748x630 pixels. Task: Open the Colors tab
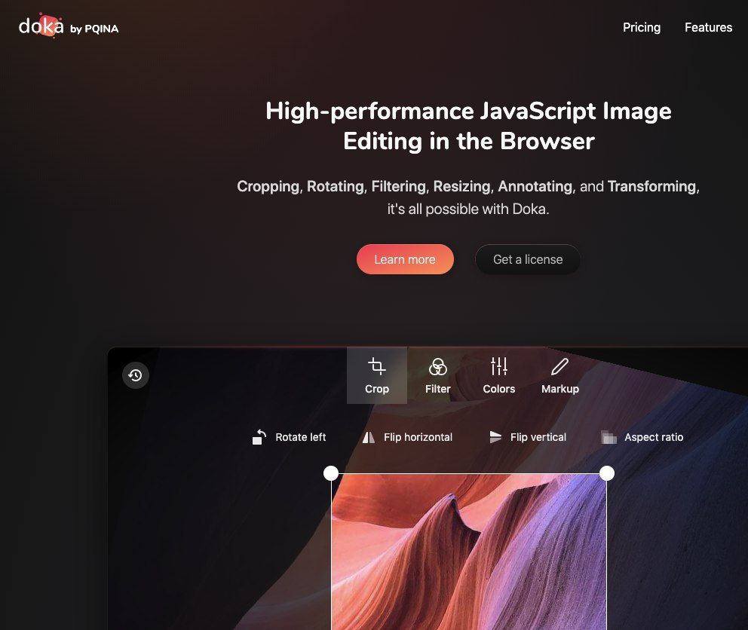click(x=499, y=376)
